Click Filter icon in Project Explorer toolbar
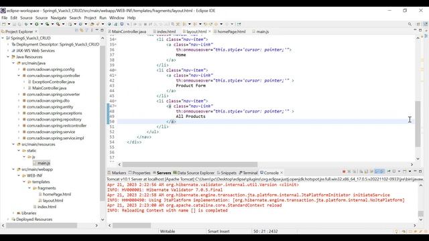 (x=86, y=31)
